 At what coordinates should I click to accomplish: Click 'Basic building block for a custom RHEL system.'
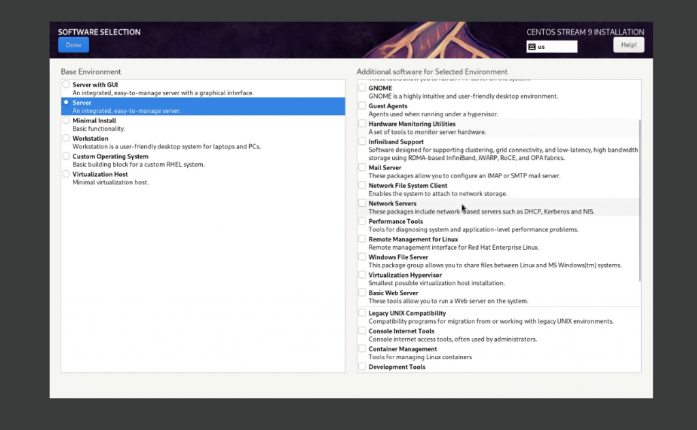pyautogui.click(x=139, y=165)
